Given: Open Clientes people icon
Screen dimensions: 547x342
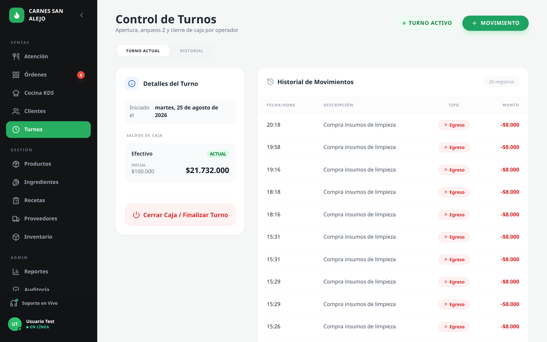Looking at the screenshot, I should pyautogui.click(x=16, y=111).
